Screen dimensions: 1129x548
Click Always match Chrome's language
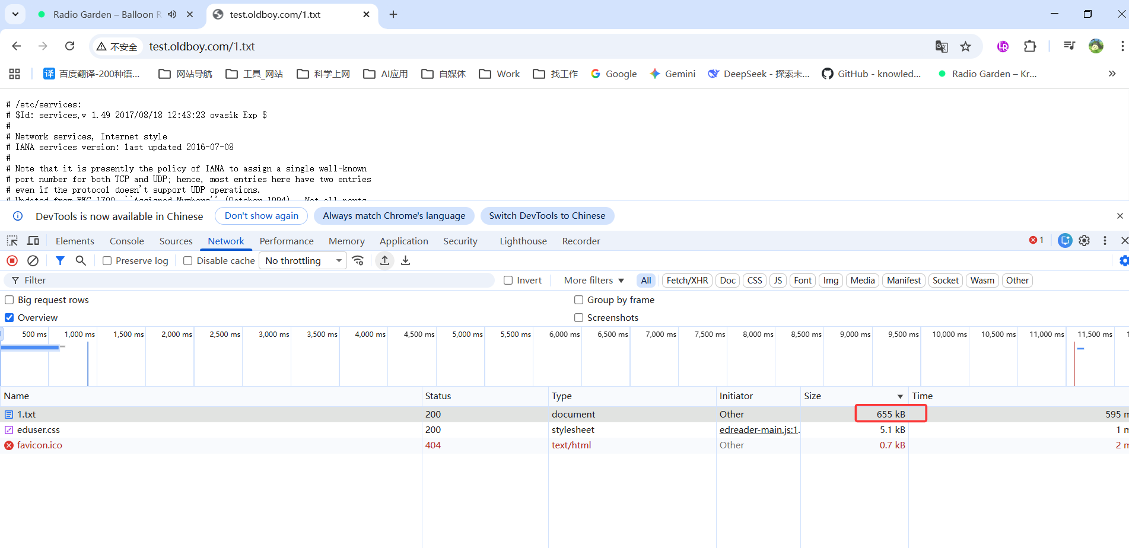click(x=394, y=216)
